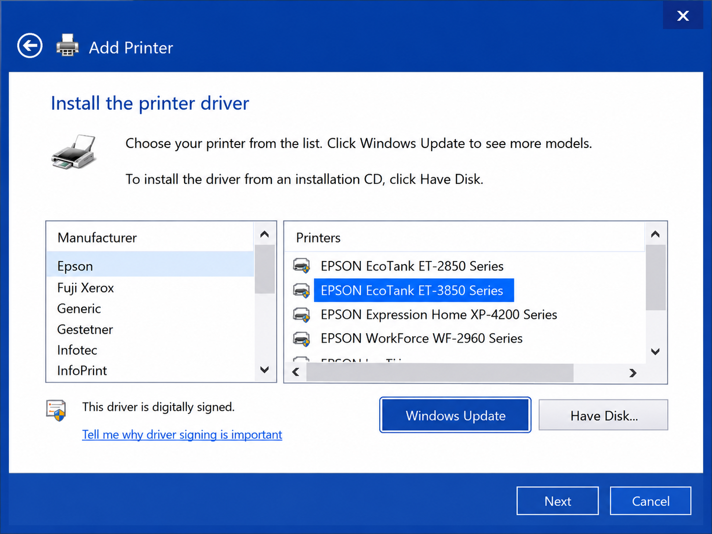Image resolution: width=712 pixels, height=534 pixels.
Task: Click the icon for EPSON Expression Home XP-4200
Action: point(301,315)
